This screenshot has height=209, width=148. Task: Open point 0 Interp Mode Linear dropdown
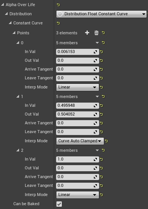(x=77, y=87)
